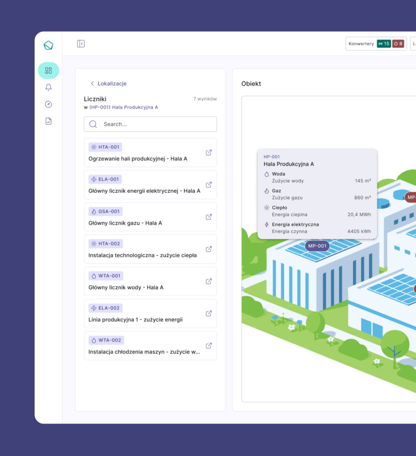Image resolution: width=416 pixels, height=456 pixels.
Task: Click the red 8 converters alert badge
Action: [x=398, y=44]
